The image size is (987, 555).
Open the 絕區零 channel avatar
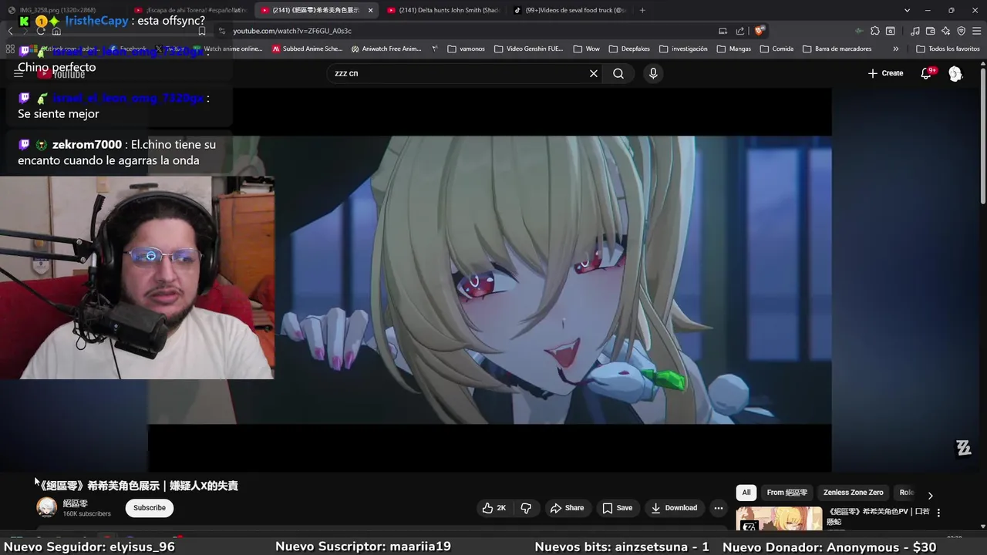pos(47,507)
